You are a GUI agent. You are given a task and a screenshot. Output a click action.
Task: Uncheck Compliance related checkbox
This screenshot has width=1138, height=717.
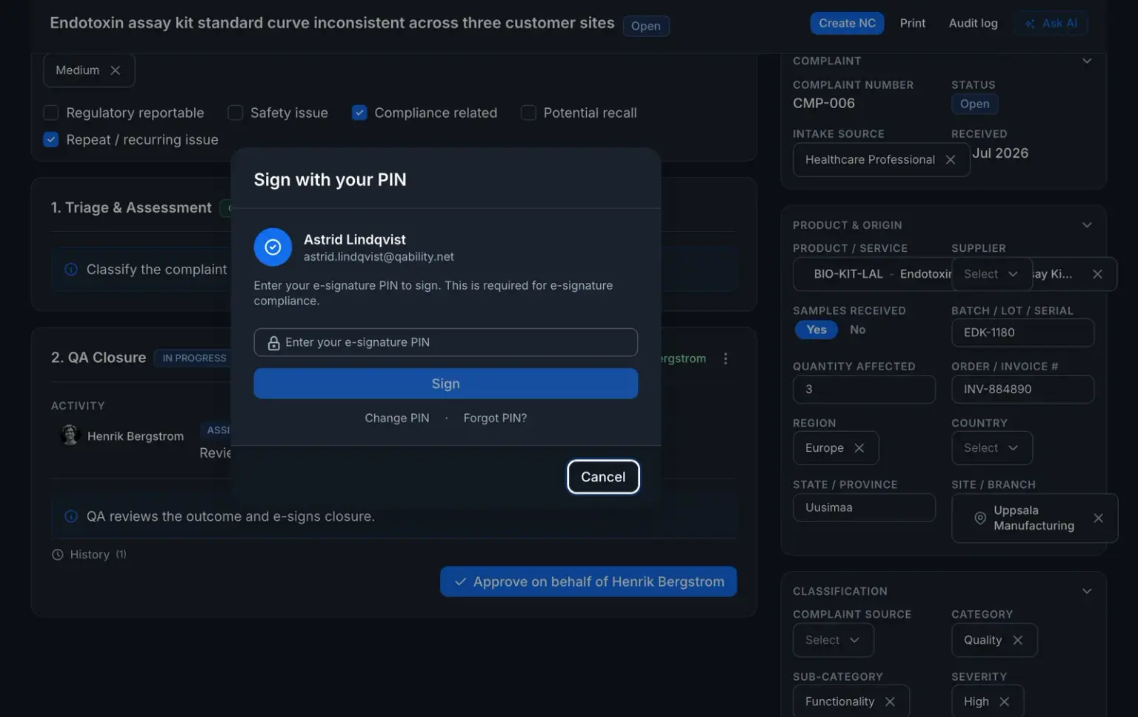point(359,113)
